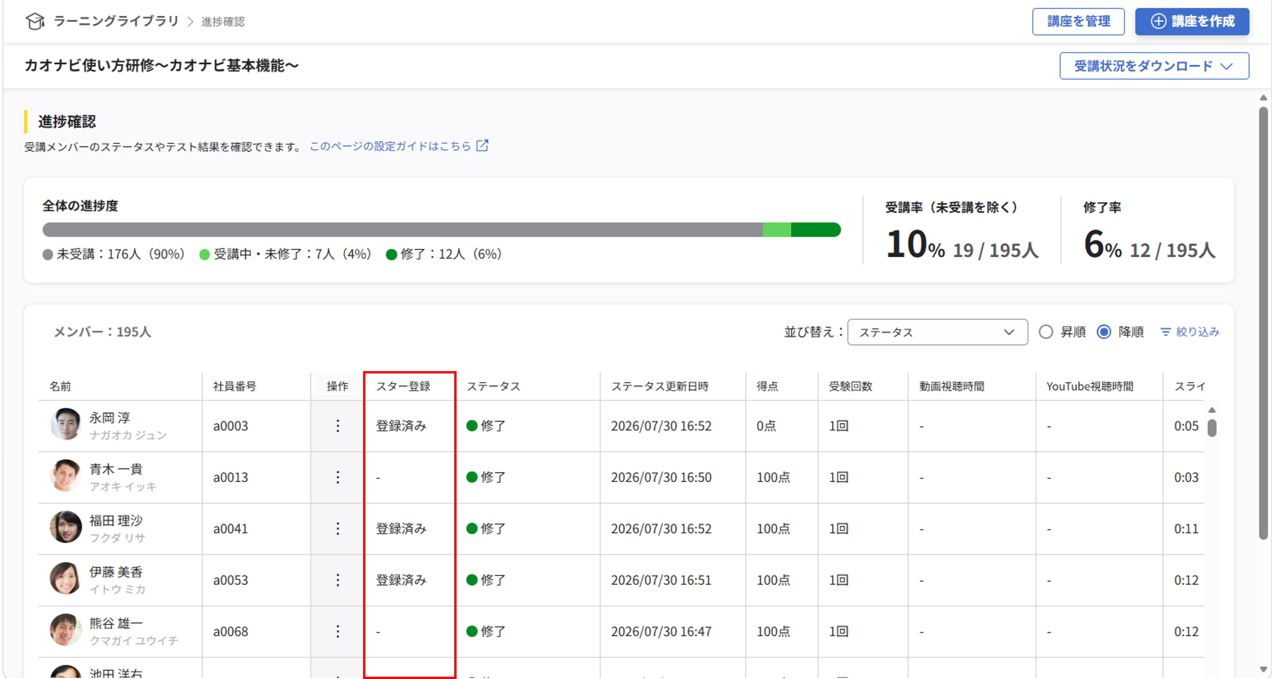1272x679 pixels.
Task: Click employee number a0041
Action: pos(231,529)
